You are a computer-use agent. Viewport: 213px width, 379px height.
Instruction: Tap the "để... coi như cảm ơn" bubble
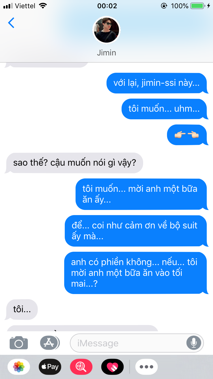click(x=137, y=231)
